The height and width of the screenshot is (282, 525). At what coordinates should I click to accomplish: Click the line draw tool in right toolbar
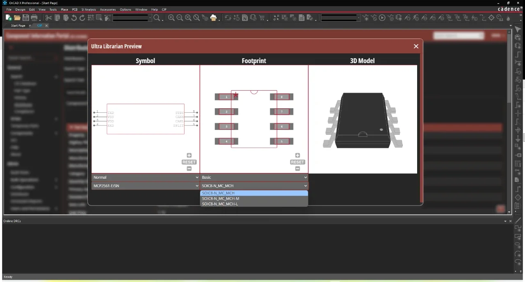click(x=518, y=220)
